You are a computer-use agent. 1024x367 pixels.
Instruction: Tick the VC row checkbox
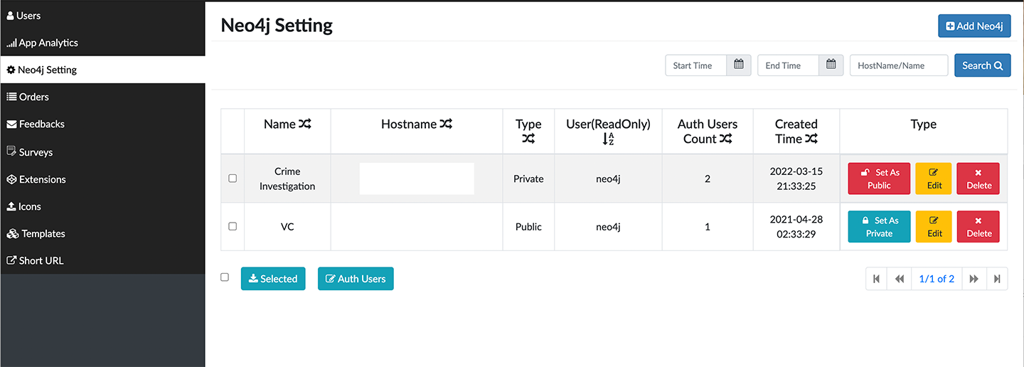pos(233,226)
